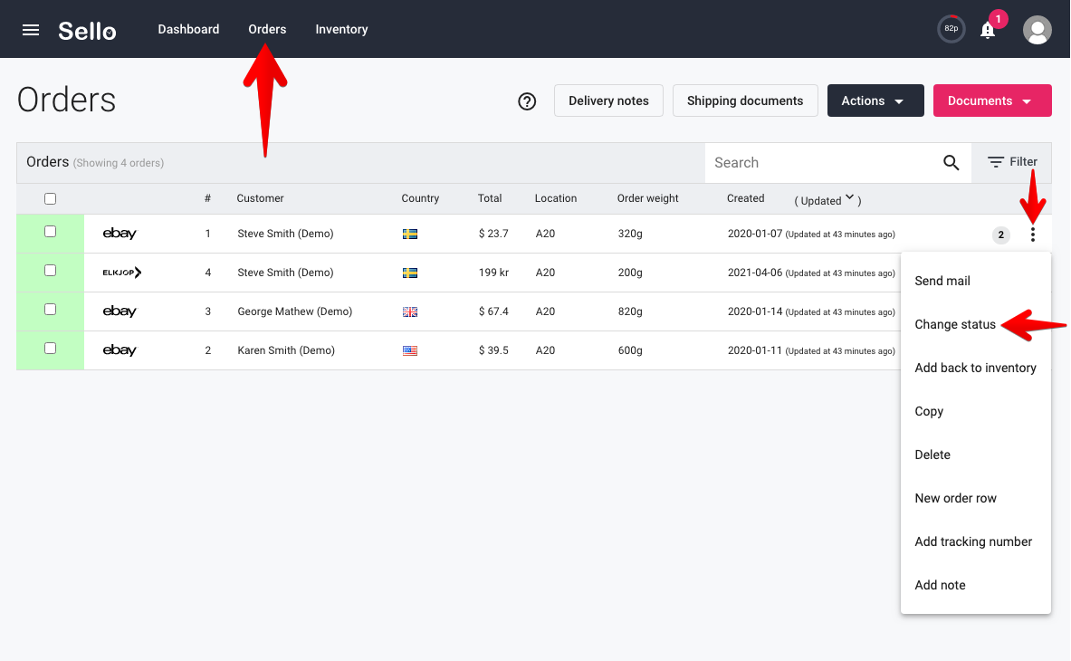Image resolution: width=1071 pixels, height=661 pixels.
Task: Select Karen Smith order checkbox
Action: 50,349
